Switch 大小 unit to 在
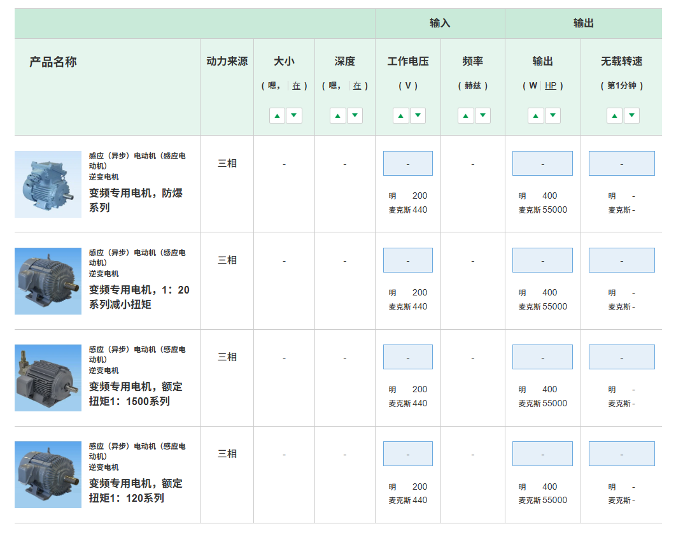The image size is (683, 540). click(x=297, y=85)
